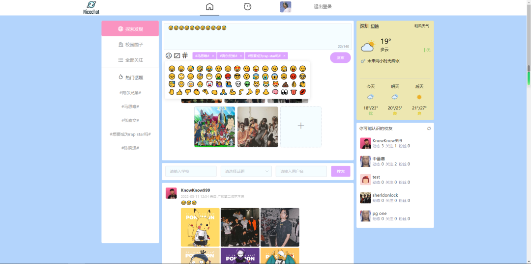Insert the nose emoji

(266, 92)
